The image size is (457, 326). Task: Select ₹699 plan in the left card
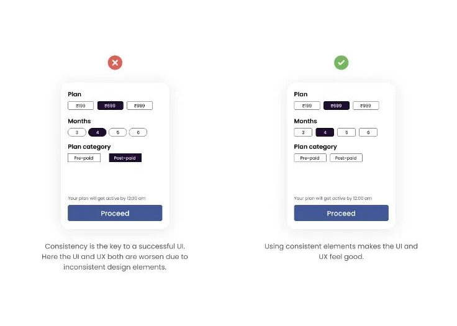point(110,106)
